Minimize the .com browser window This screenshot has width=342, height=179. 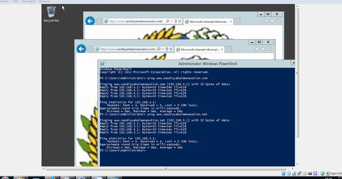point(252,42)
